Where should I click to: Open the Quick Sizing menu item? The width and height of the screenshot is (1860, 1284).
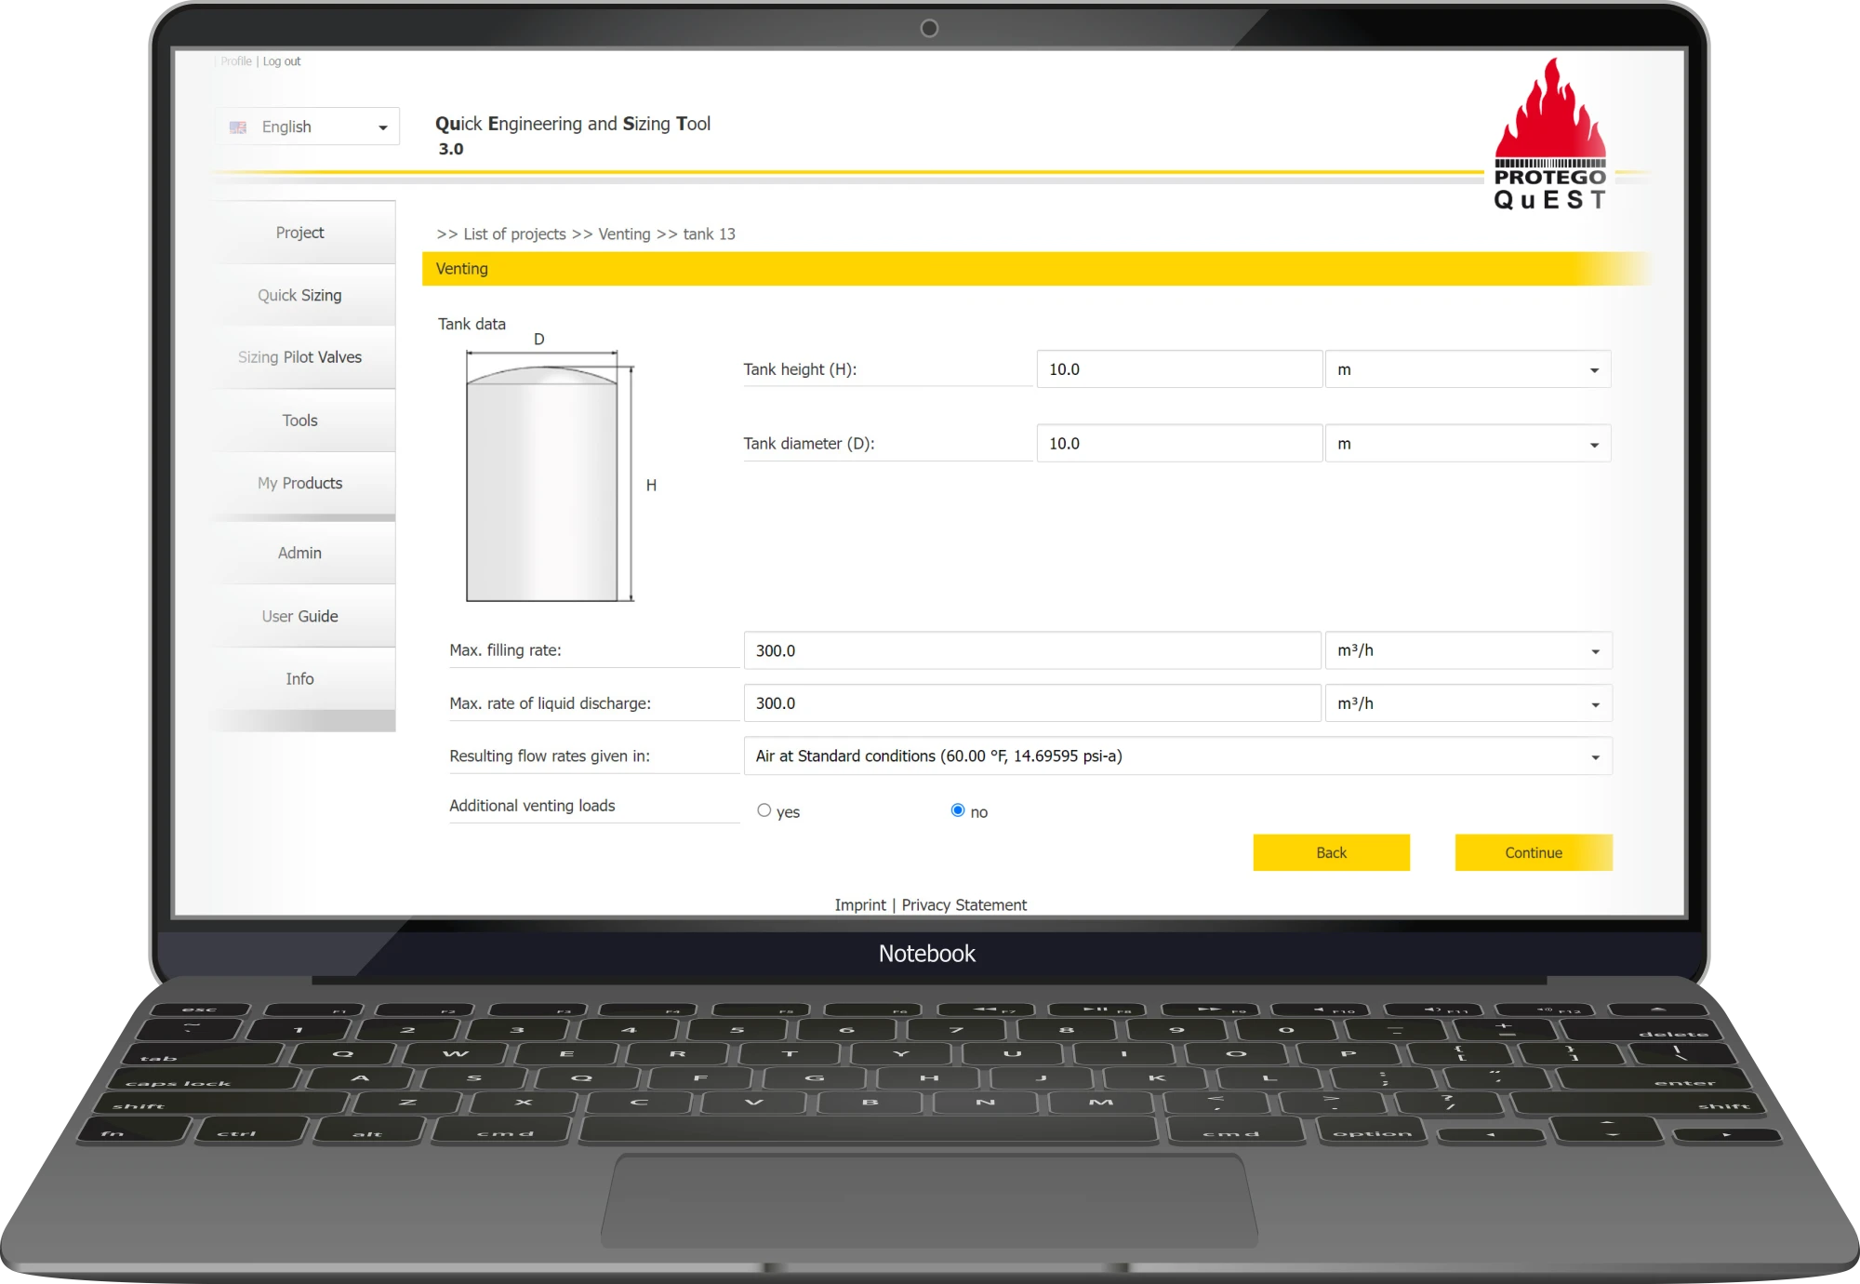click(299, 296)
